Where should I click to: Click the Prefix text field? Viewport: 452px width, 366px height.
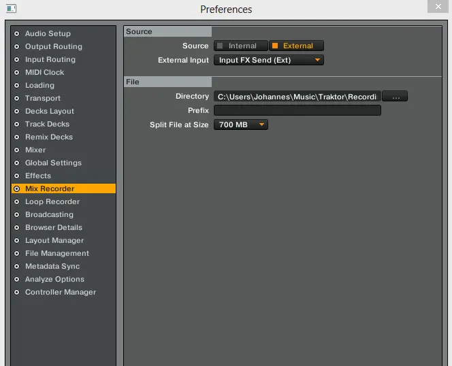297,110
